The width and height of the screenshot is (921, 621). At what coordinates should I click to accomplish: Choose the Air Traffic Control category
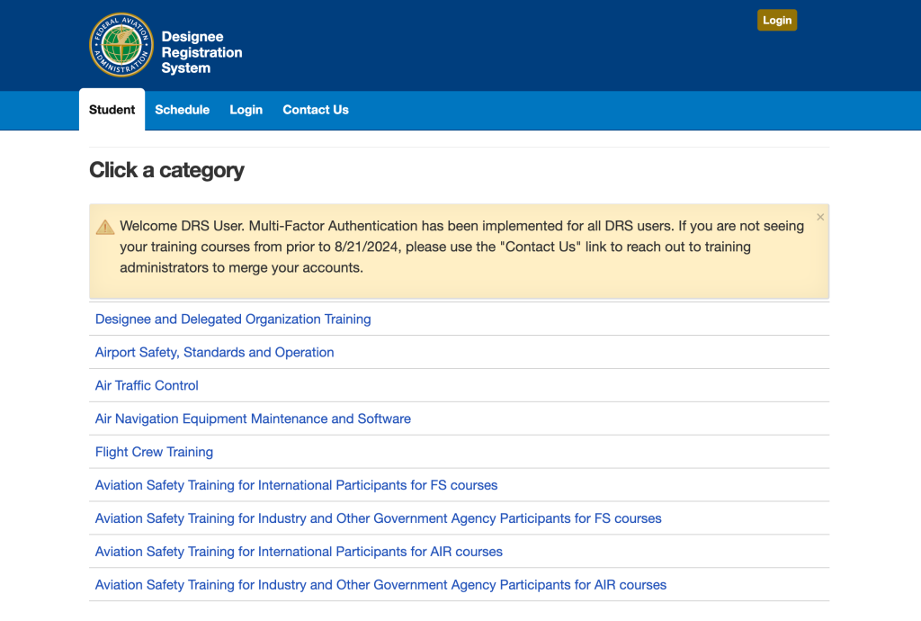pos(147,386)
